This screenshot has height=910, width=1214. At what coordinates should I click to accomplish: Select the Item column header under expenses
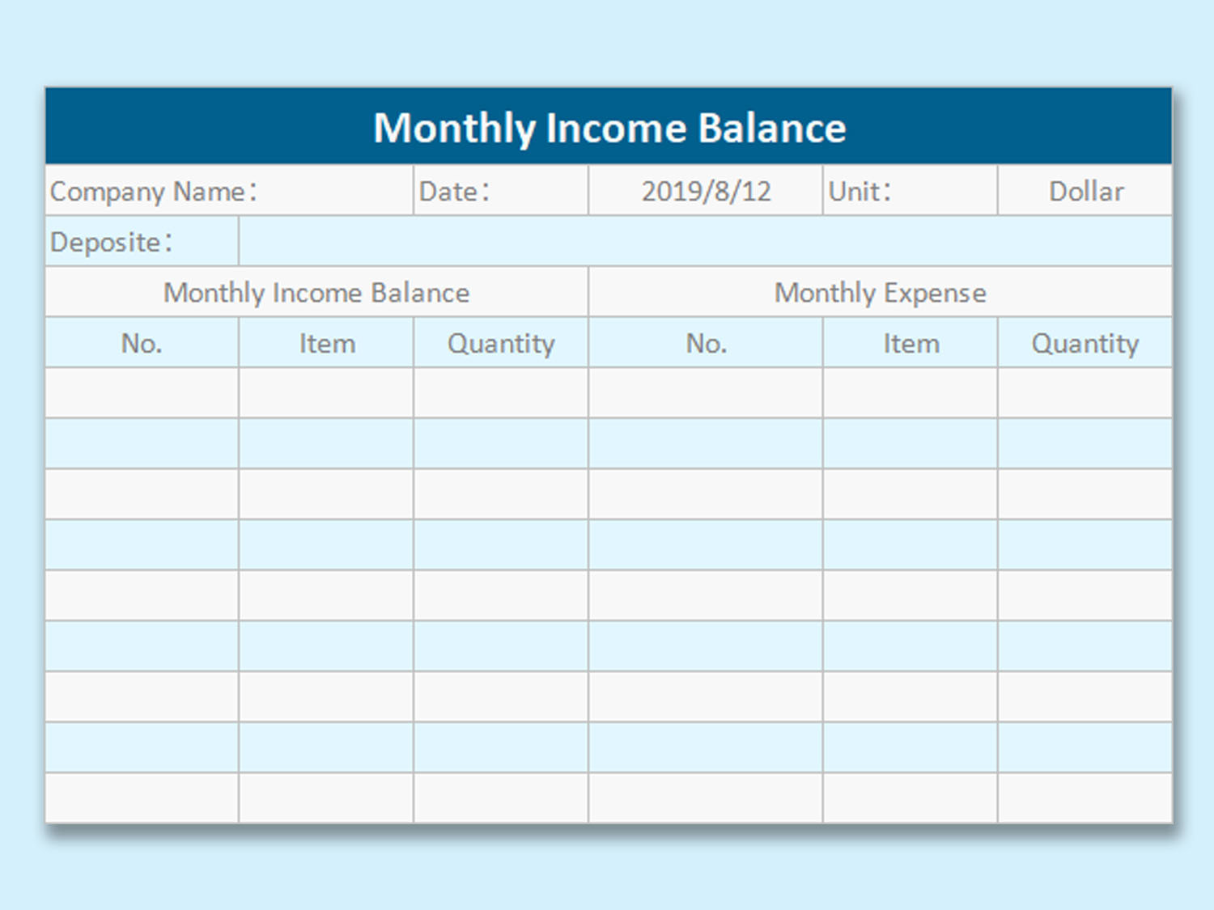click(910, 343)
